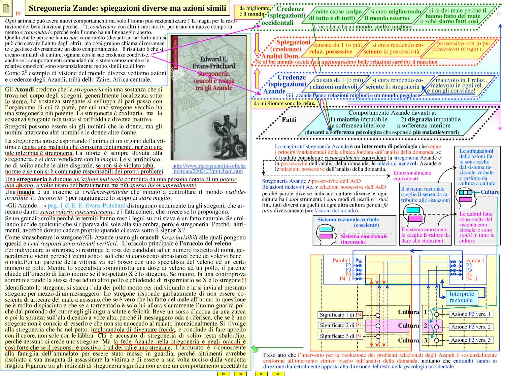Select the 'Azione P2 vers. 1' box
This screenshot has height=376, width=505.
(471, 314)
